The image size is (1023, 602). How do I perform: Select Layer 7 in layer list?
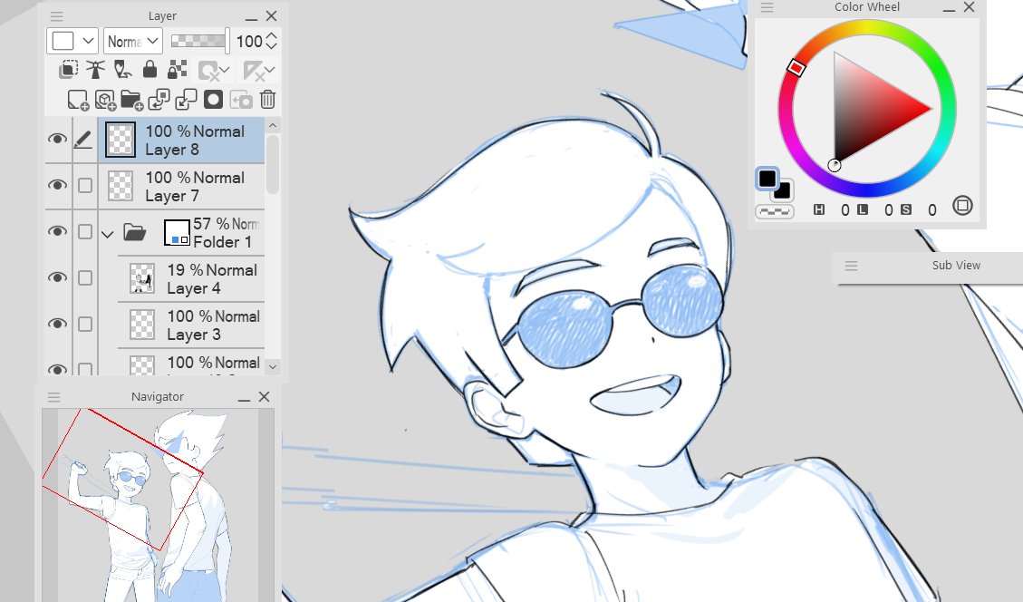click(x=181, y=187)
